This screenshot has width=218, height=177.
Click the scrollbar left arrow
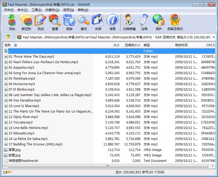point(5,166)
